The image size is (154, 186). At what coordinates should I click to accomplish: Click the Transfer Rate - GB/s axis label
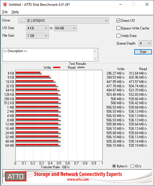(x=55, y=167)
